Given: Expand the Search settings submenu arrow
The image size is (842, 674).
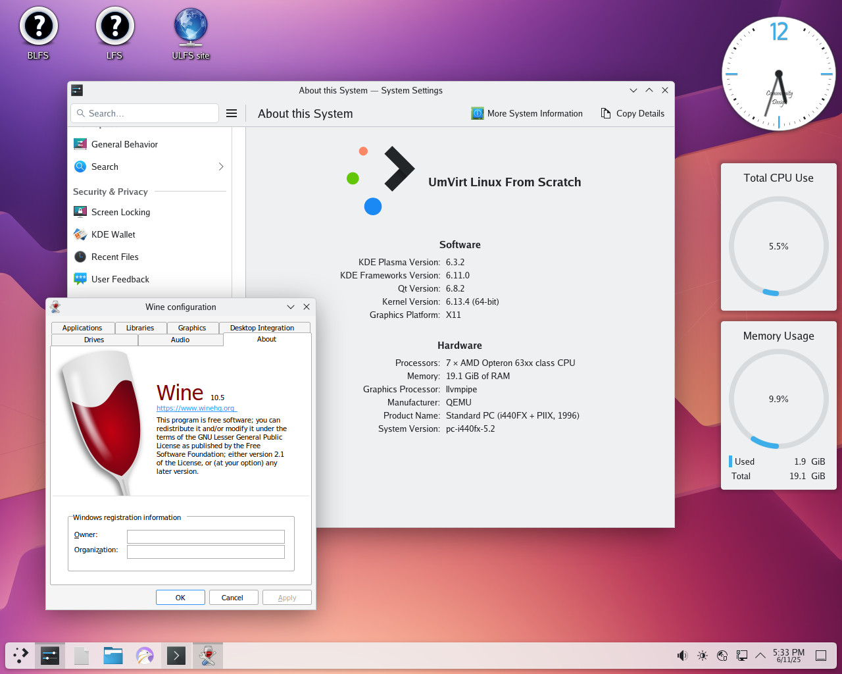Looking at the screenshot, I should coord(221,167).
